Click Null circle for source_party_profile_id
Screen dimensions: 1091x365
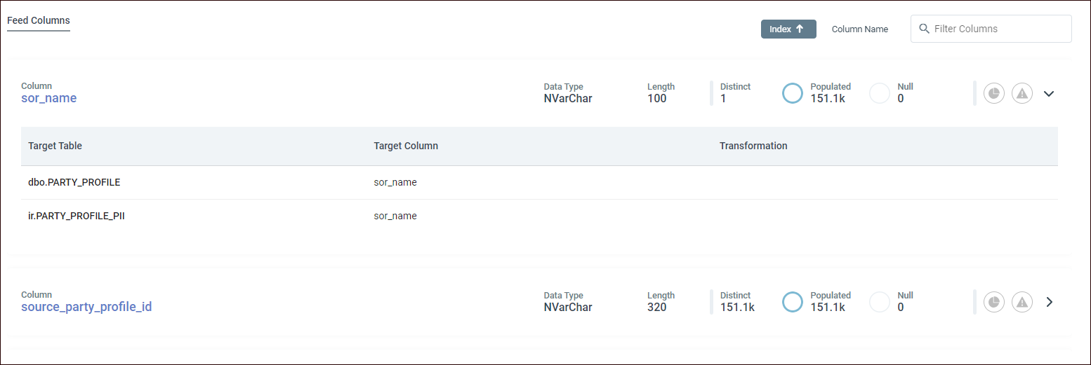click(879, 302)
